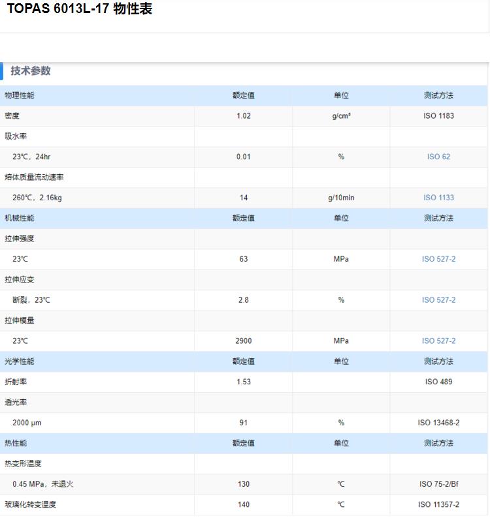This screenshot has height=518, width=490.
Task: Click the refractive index value 1.53
Action: click(x=244, y=382)
